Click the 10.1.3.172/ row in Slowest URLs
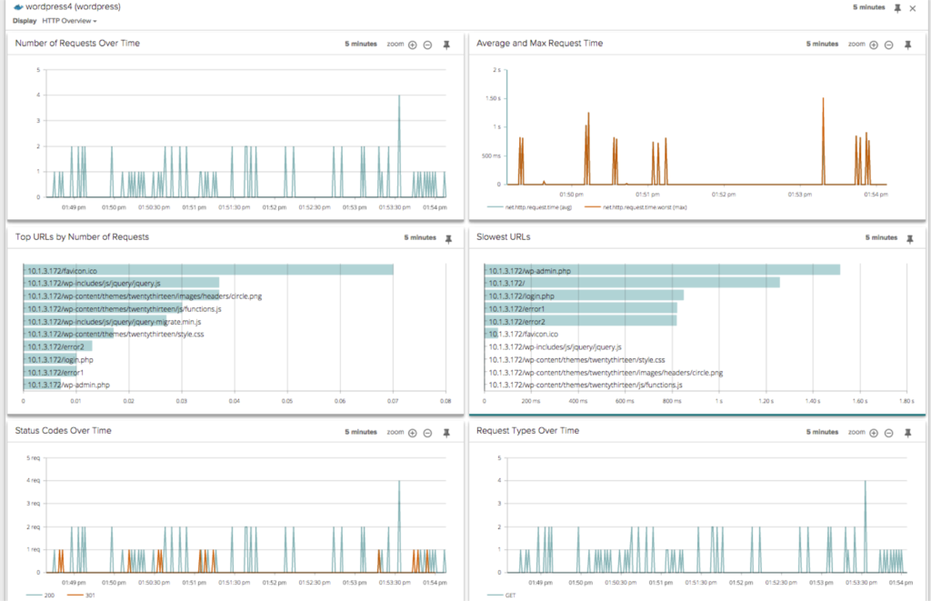 tap(632, 284)
